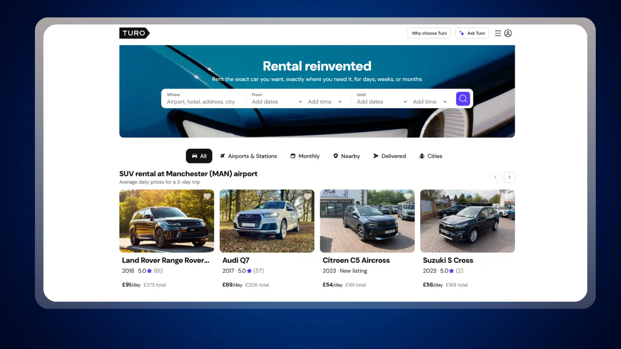The image size is (621, 349).
Task: Click the sparkle icon in Ask Turo
Action: [x=462, y=33]
